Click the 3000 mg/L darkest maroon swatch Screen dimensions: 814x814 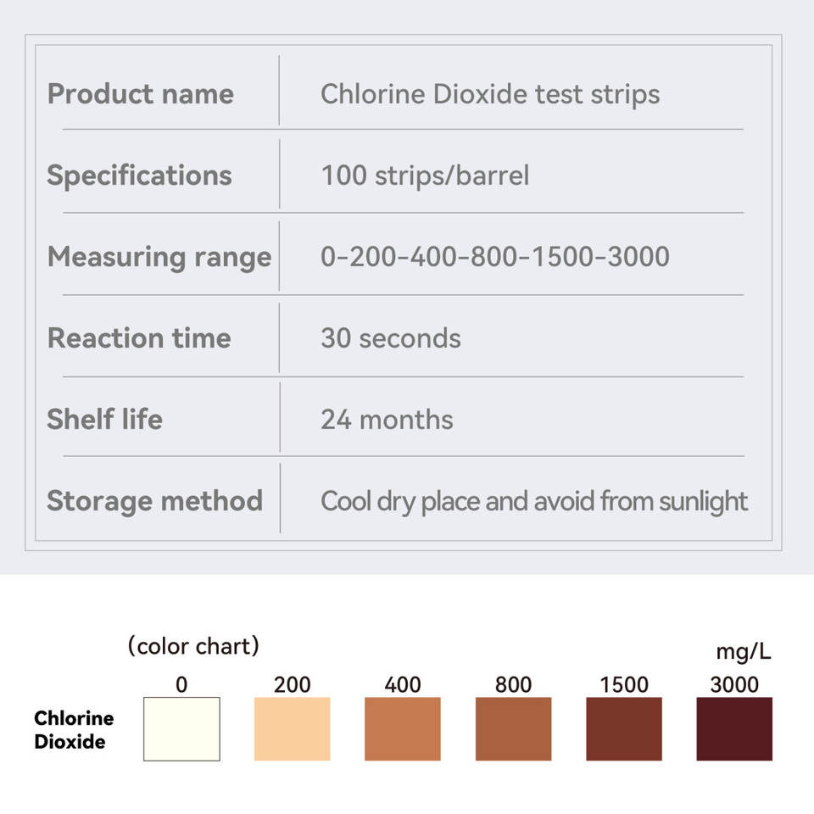tap(734, 728)
